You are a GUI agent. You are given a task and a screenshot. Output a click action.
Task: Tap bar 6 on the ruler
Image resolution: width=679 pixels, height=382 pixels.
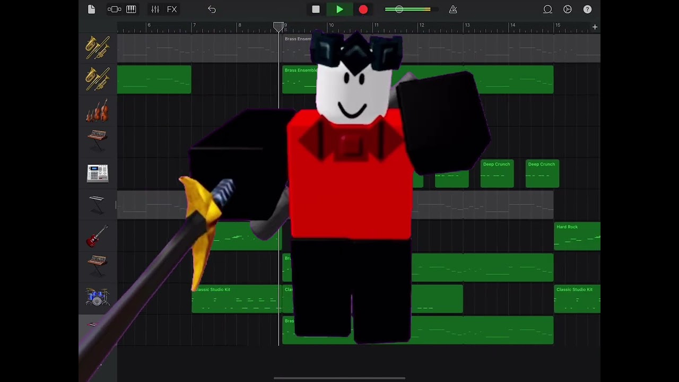[x=149, y=25]
